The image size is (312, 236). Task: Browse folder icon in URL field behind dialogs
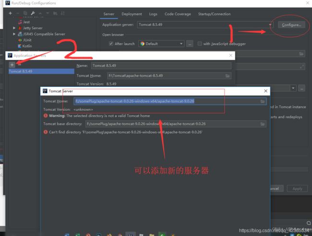tap(301, 54)
